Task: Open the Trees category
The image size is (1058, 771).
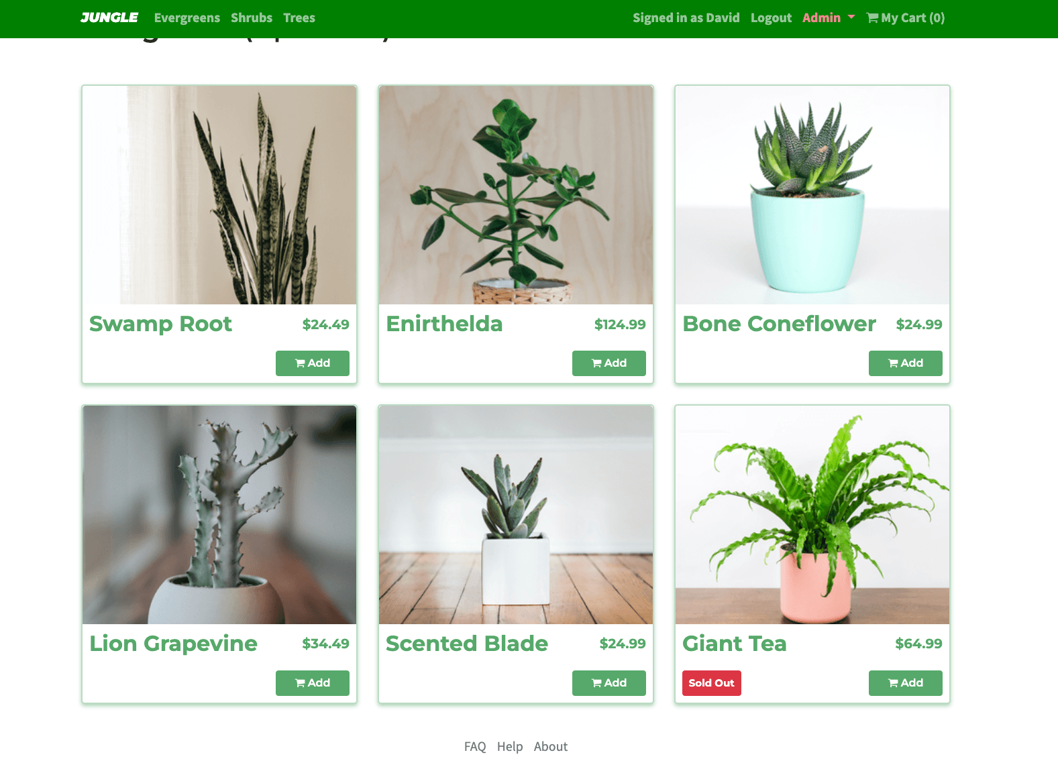Action: (x=299, y=18)
